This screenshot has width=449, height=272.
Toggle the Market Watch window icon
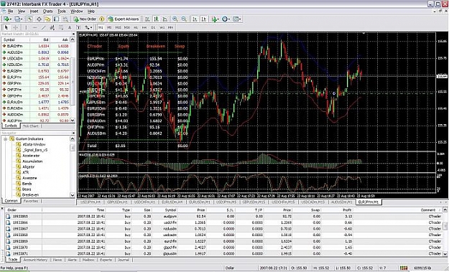click(x=29, y=19)
